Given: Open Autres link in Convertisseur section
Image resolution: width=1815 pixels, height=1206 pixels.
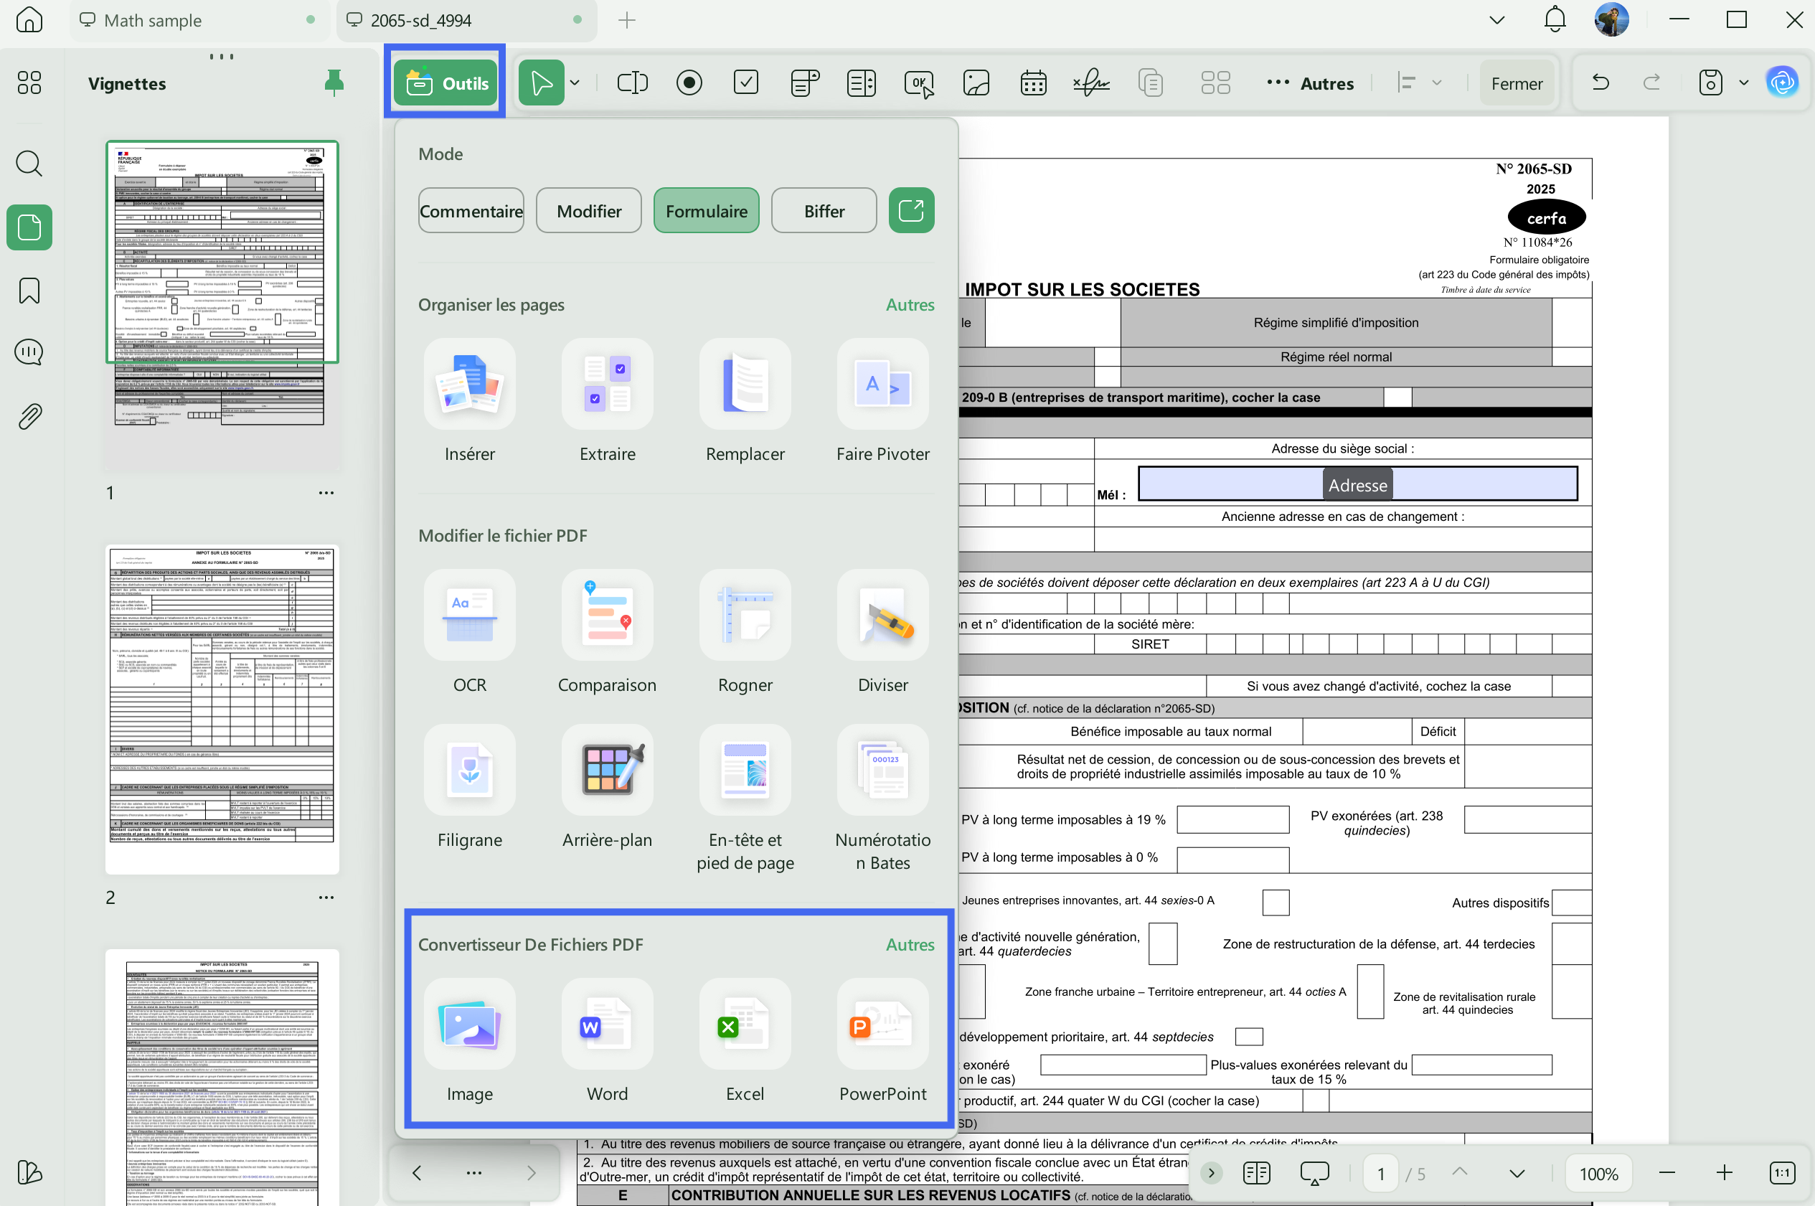Looking at the screenshot, I should [910, 944].
